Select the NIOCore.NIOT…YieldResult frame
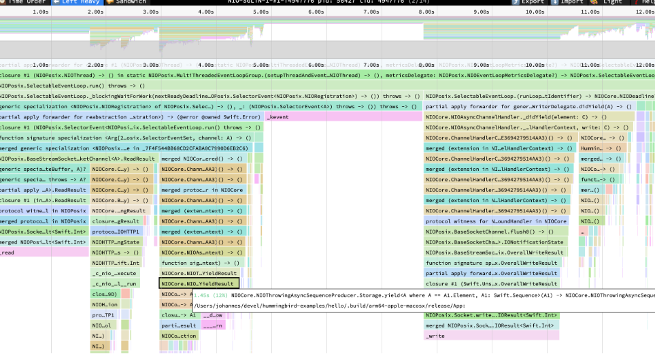The image size is (655, 354). [200, 274]
